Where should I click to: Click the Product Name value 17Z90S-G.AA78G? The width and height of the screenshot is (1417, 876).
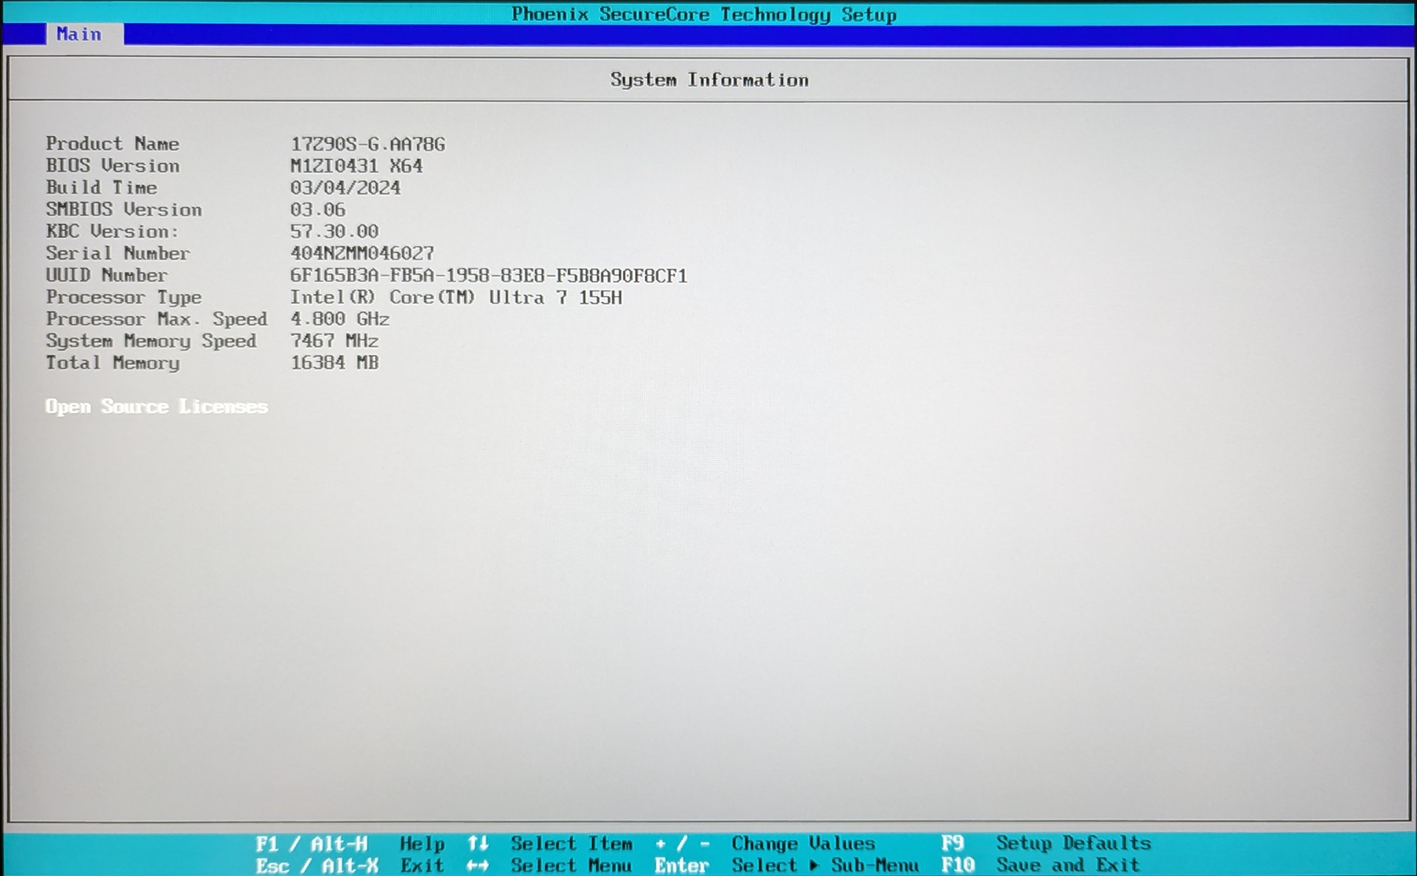(x=368, y=144)
